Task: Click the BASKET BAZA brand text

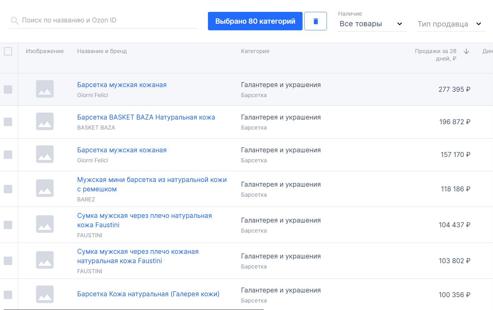Action: pos(96,128)
